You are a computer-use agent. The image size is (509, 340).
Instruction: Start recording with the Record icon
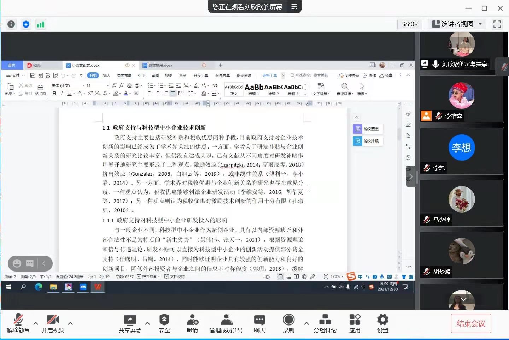[288, 320]
